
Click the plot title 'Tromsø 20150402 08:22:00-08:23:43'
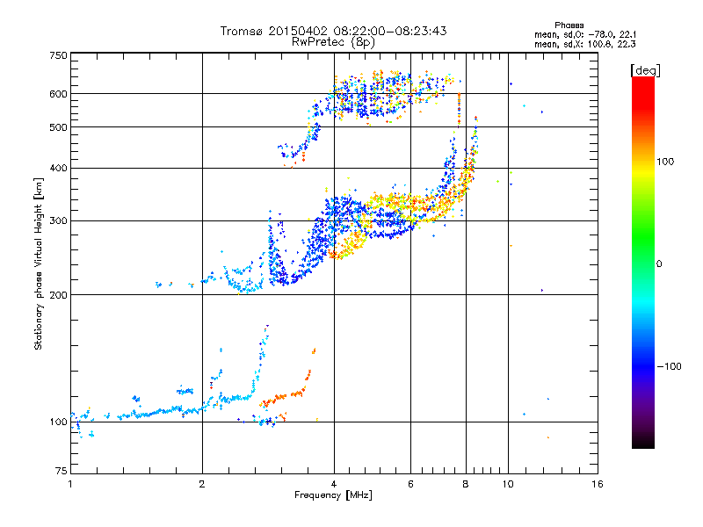(333, 31)
